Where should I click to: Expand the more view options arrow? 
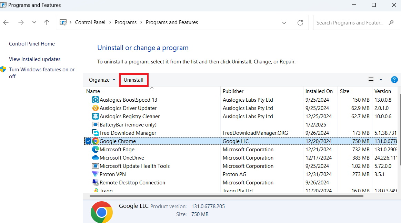(x=381, y=80)
